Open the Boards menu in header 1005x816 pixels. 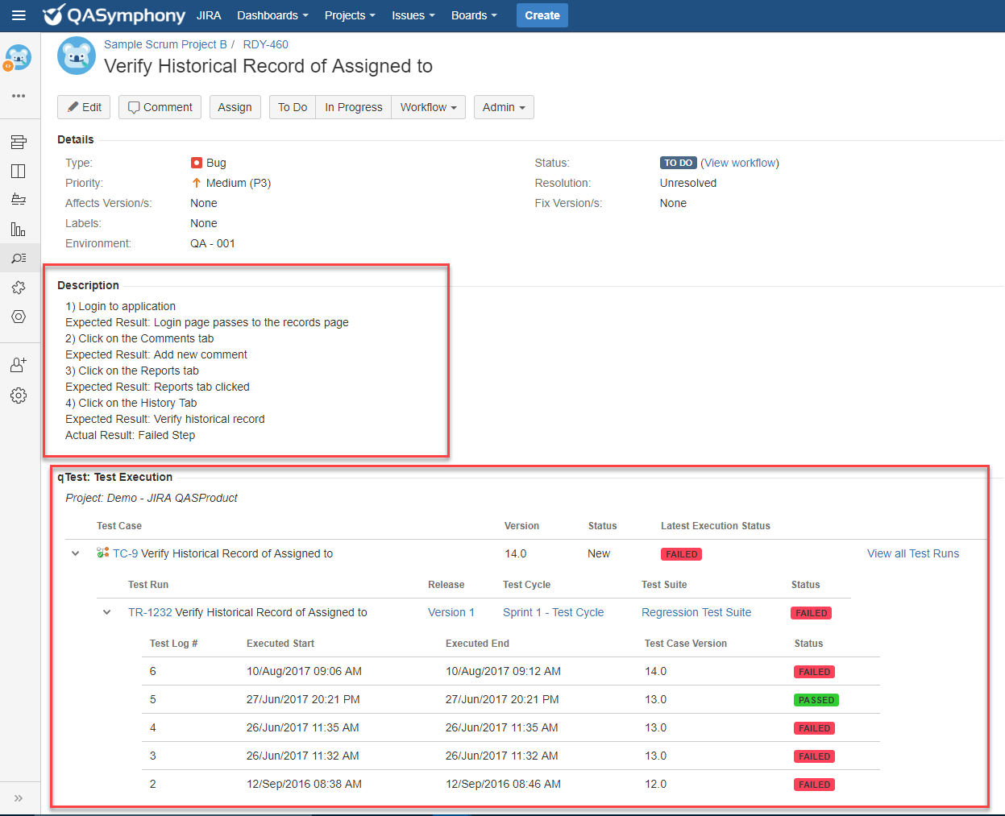click(473, 15)
